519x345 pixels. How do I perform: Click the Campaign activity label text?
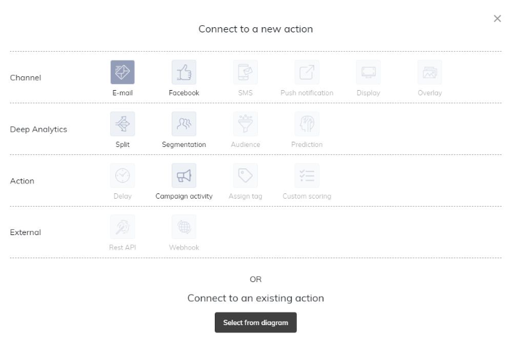click(184, 197)
